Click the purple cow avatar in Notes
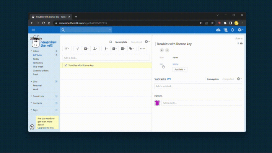 [157, 103]
